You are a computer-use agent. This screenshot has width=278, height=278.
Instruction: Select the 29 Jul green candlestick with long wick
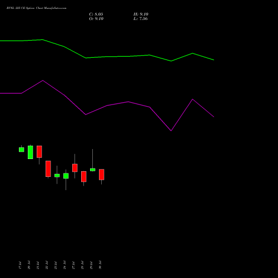coord(93,170)
